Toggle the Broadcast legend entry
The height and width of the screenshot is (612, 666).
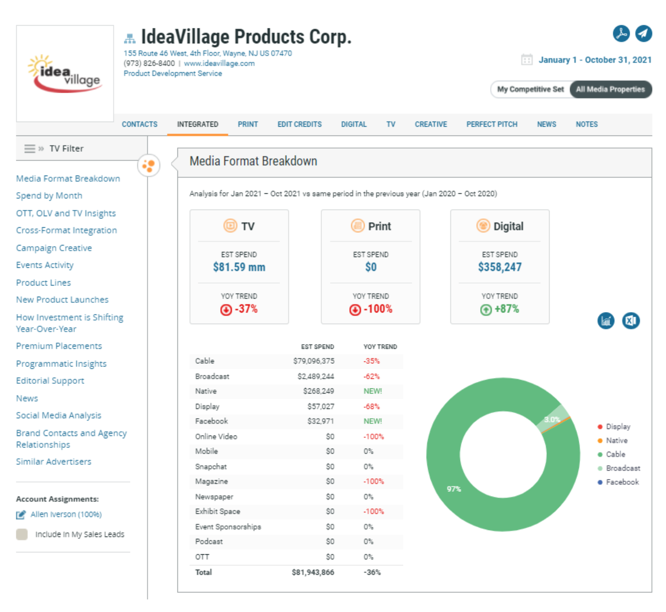[x=618, y=468]
